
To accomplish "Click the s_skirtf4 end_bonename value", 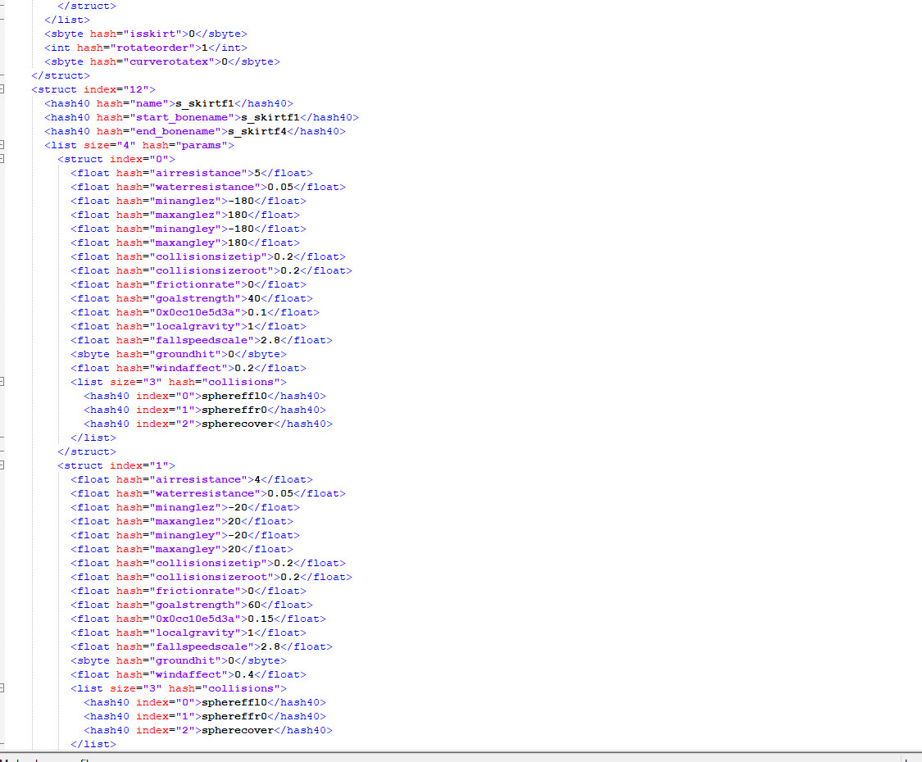I will 257,131.
